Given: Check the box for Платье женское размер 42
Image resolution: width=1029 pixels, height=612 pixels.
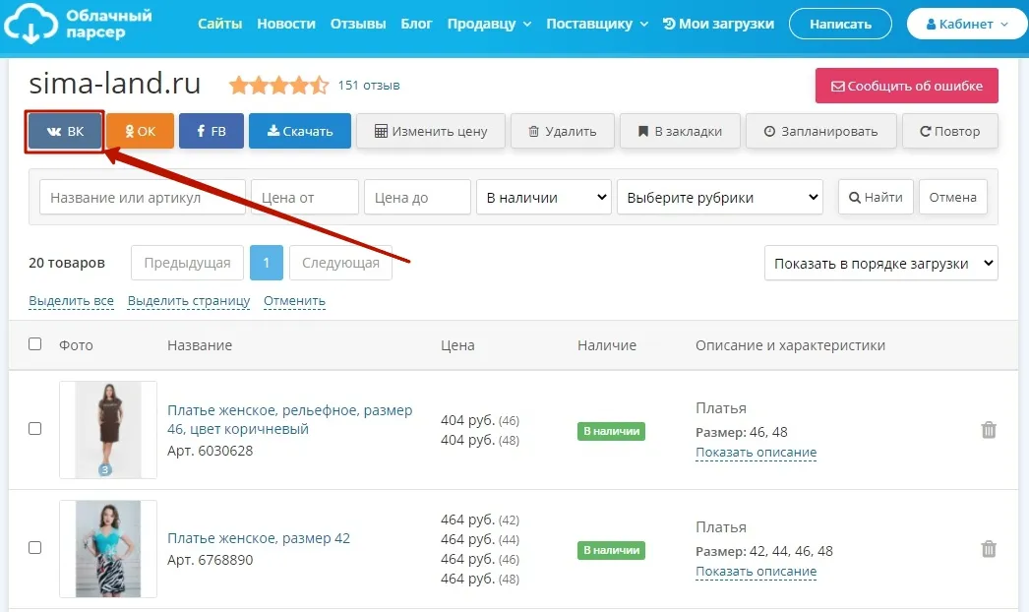Looking at the screenshot, I should (34, 547).
